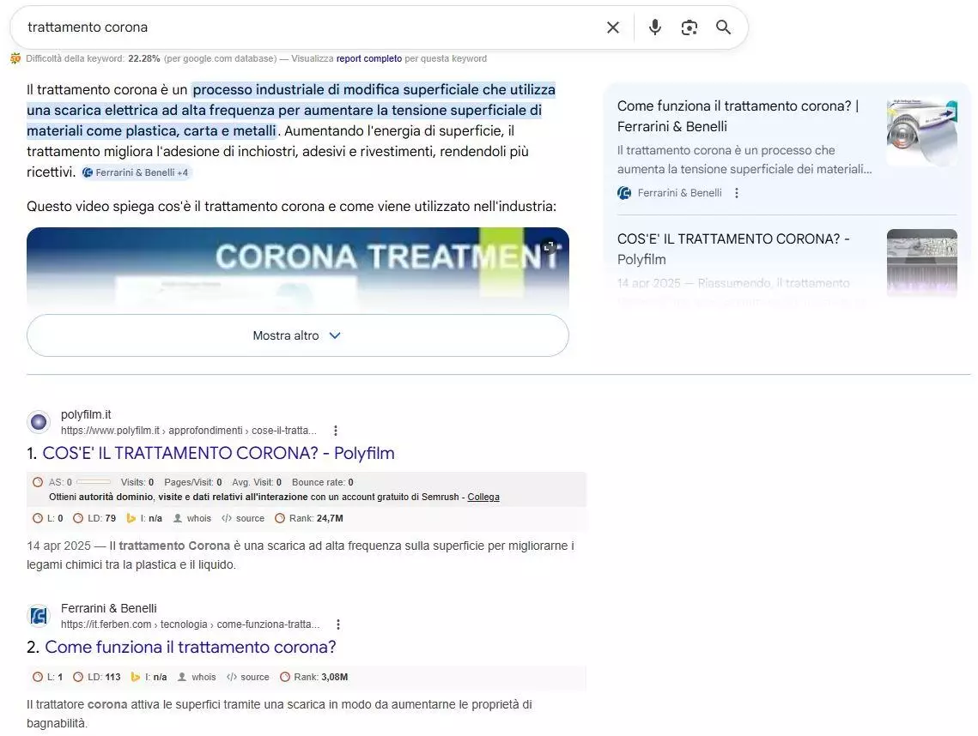
Task: Open result '1. COS'E' IL TRATTAMENTO CORONA? - Polyfilm'
Action: click(218, 453)
